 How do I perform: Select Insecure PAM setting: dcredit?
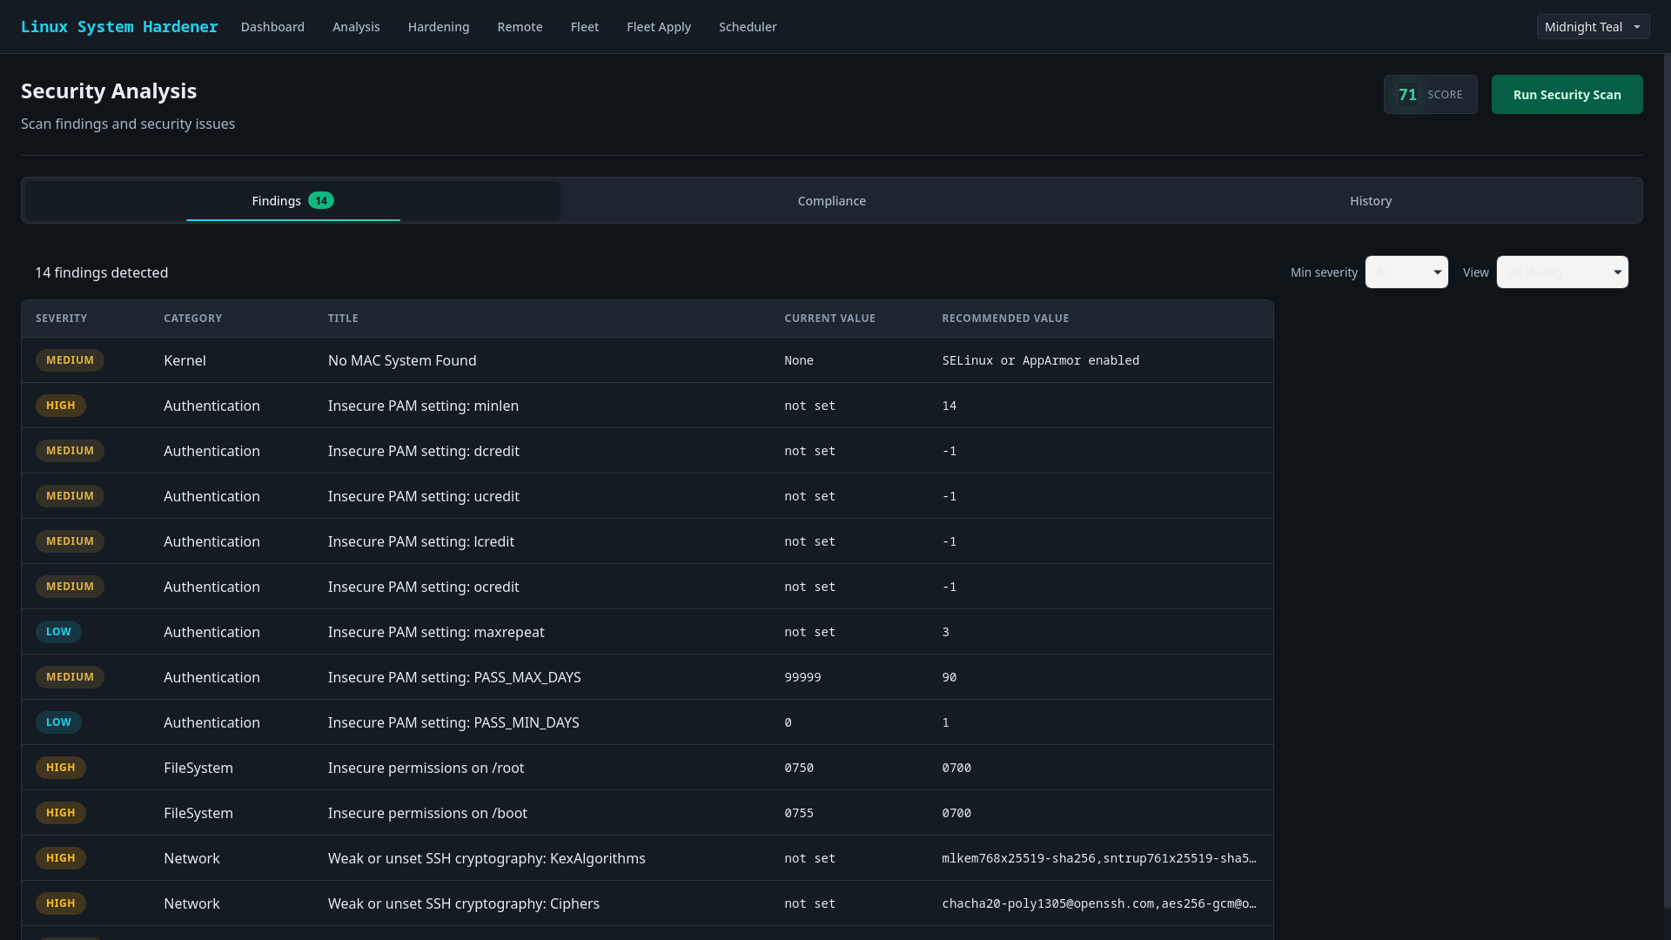coord(648,451)
